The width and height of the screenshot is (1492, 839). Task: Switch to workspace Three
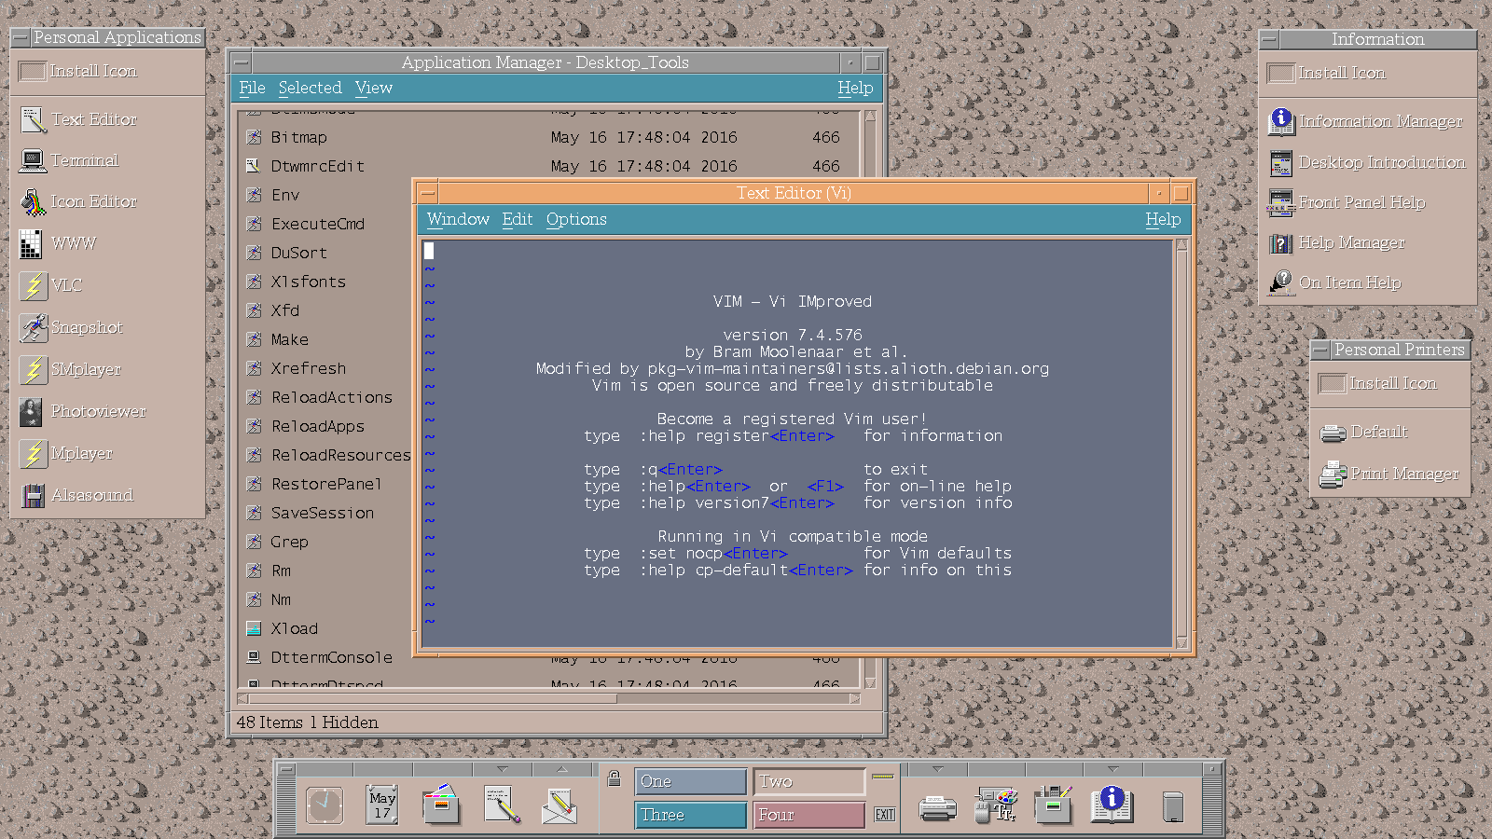[691, 815]
